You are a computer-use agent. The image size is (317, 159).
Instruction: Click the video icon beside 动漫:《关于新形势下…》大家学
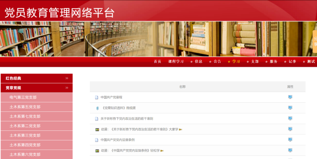(97, 129)
